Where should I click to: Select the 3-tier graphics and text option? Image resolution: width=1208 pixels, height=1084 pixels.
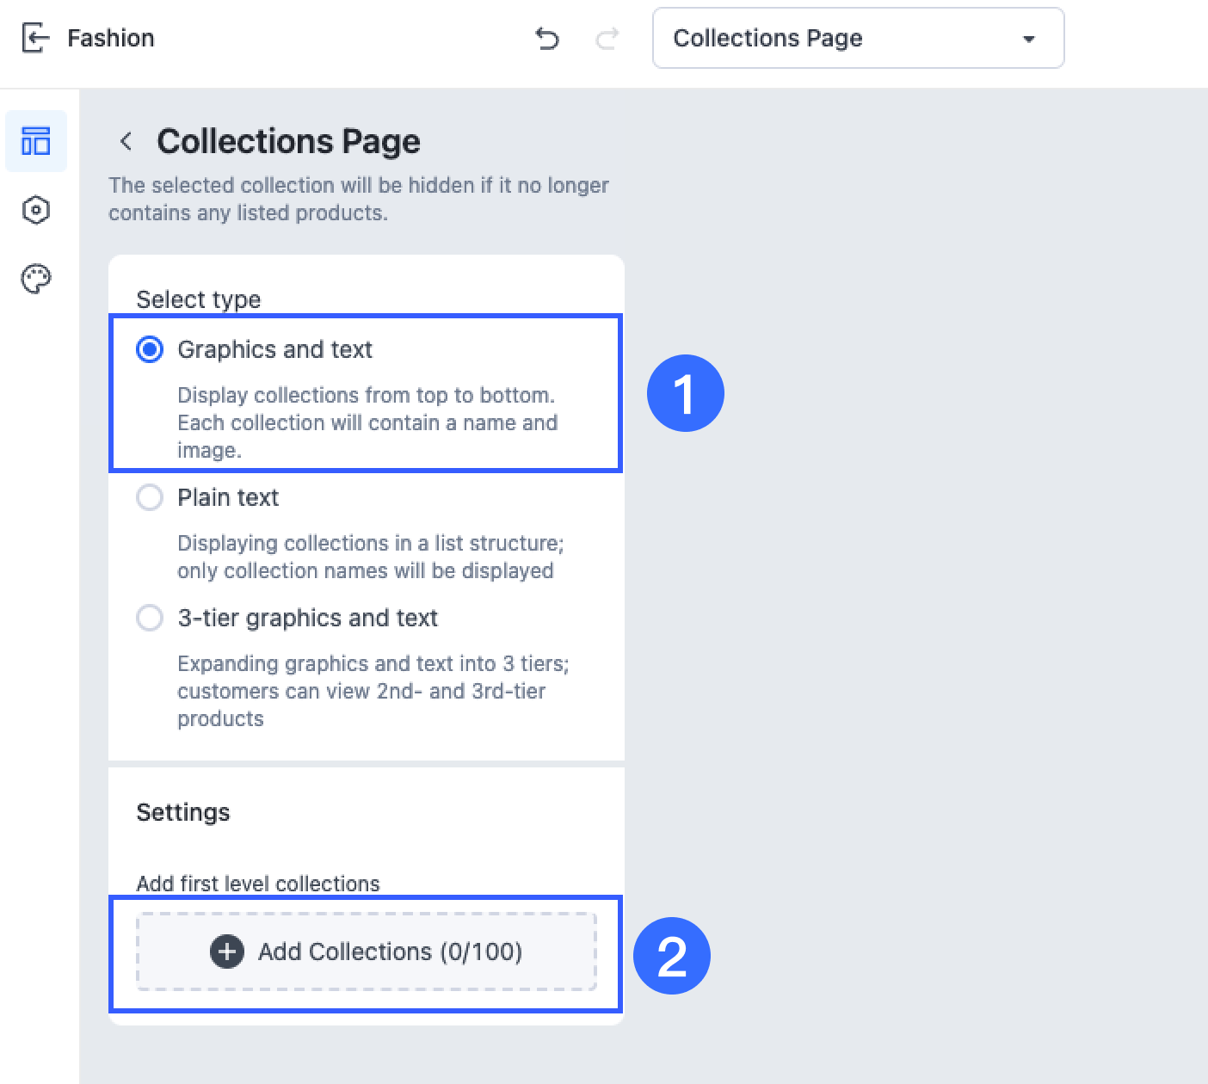(x=150, y=618)
